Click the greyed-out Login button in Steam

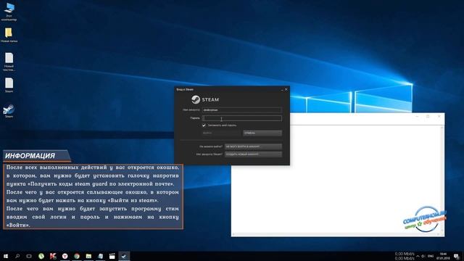(x=221, y=133)
